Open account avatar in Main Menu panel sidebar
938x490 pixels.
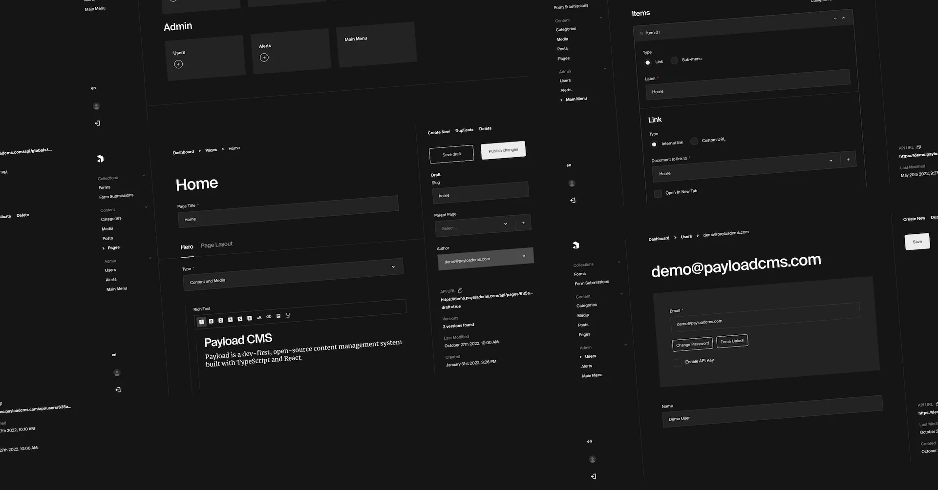coord(572,183)
